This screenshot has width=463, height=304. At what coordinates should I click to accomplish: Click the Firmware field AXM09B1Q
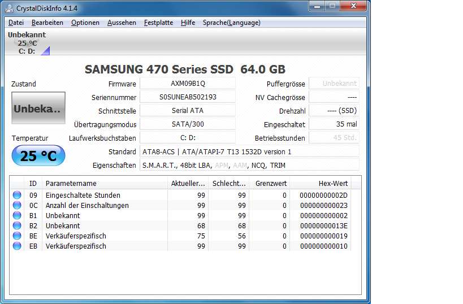point(188,84)
